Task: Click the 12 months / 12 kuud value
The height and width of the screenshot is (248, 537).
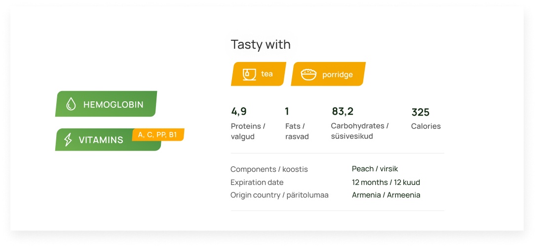Action: coord(386,183)
